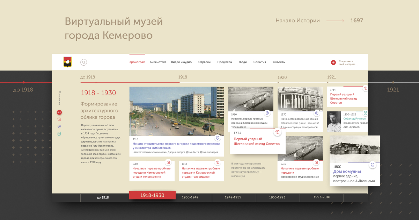This screenshot has height=220, width=419.
Task: Click the 'Показывать:' sidebar label
Action: (59, 98)
